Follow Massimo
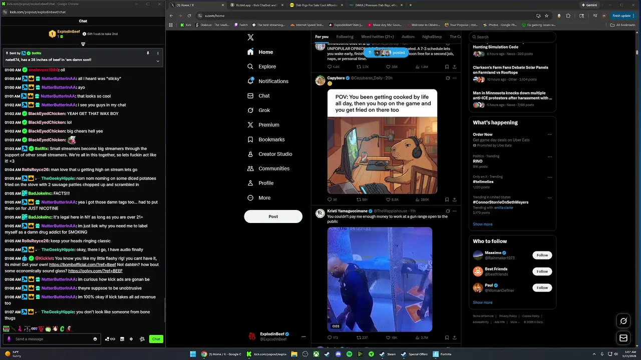Screen dimensions: 641x360 point(542,255)
